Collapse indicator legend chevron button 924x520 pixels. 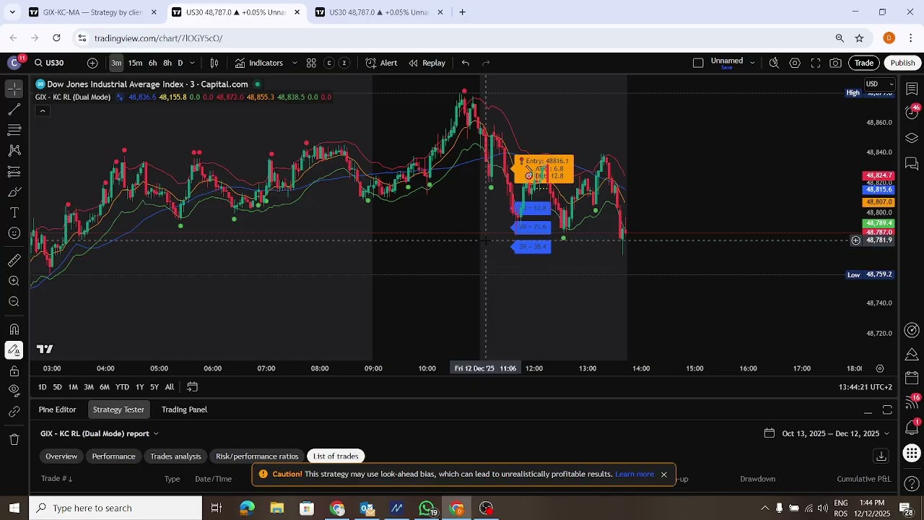(x=43, y=110)
